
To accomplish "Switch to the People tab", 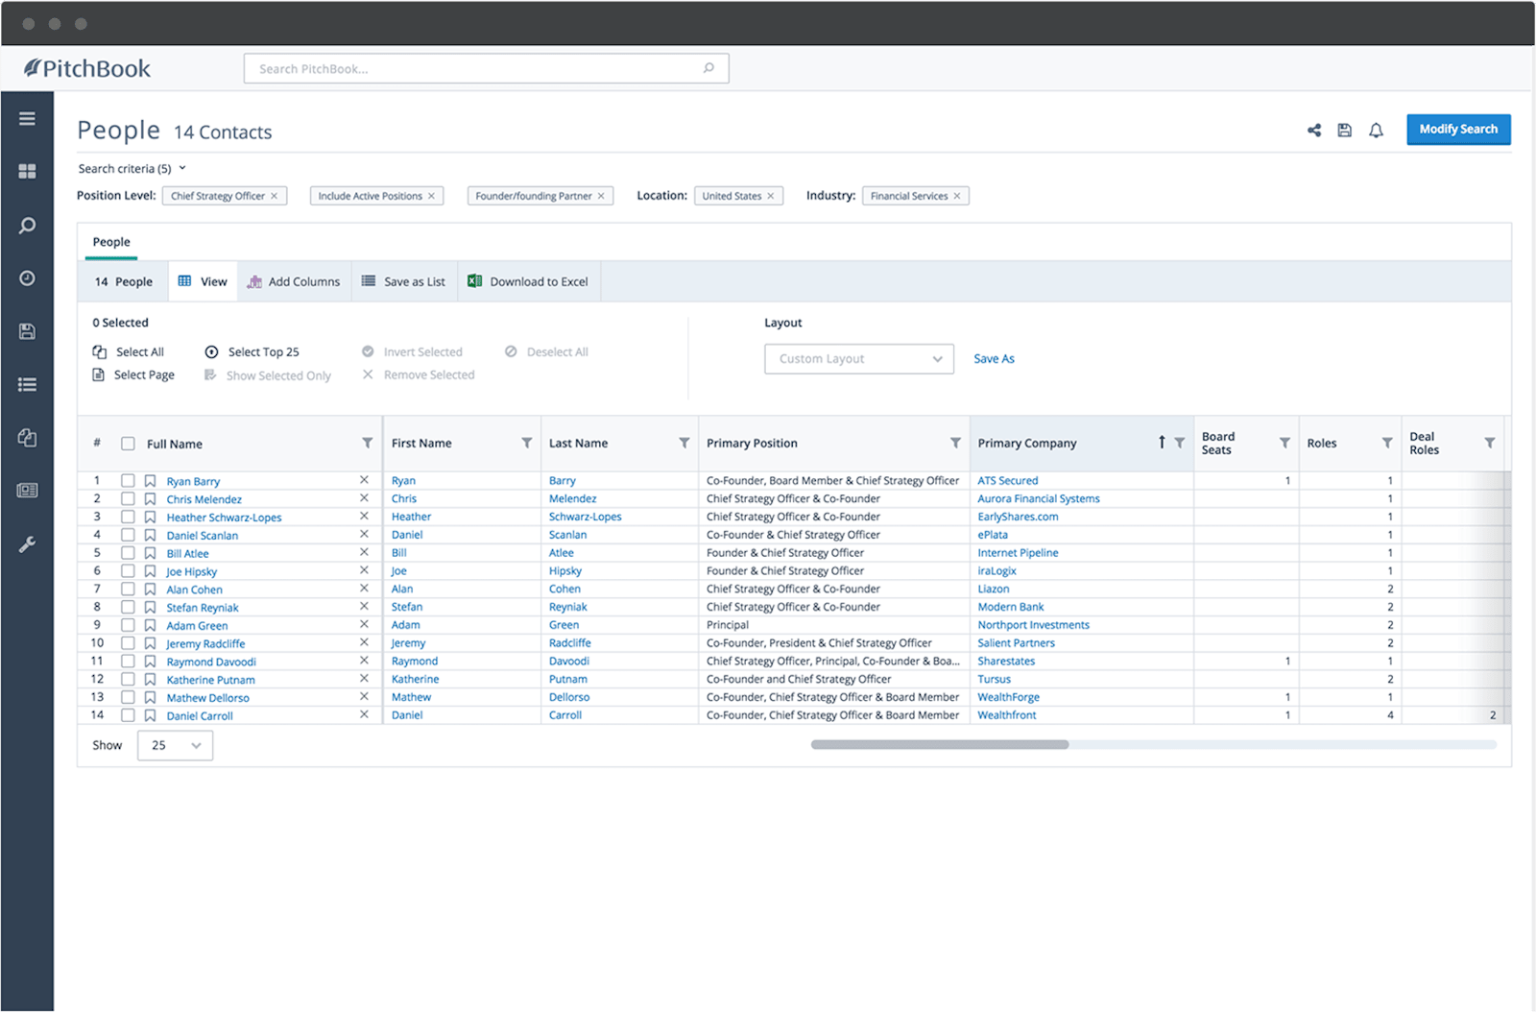I will click(x=111, y=242).
